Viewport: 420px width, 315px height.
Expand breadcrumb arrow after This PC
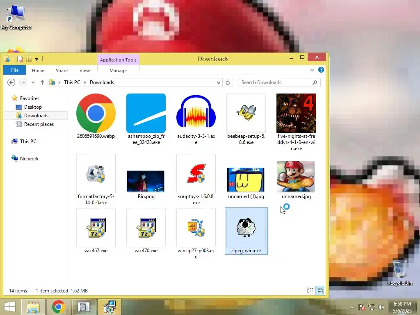tap(85, 82)
